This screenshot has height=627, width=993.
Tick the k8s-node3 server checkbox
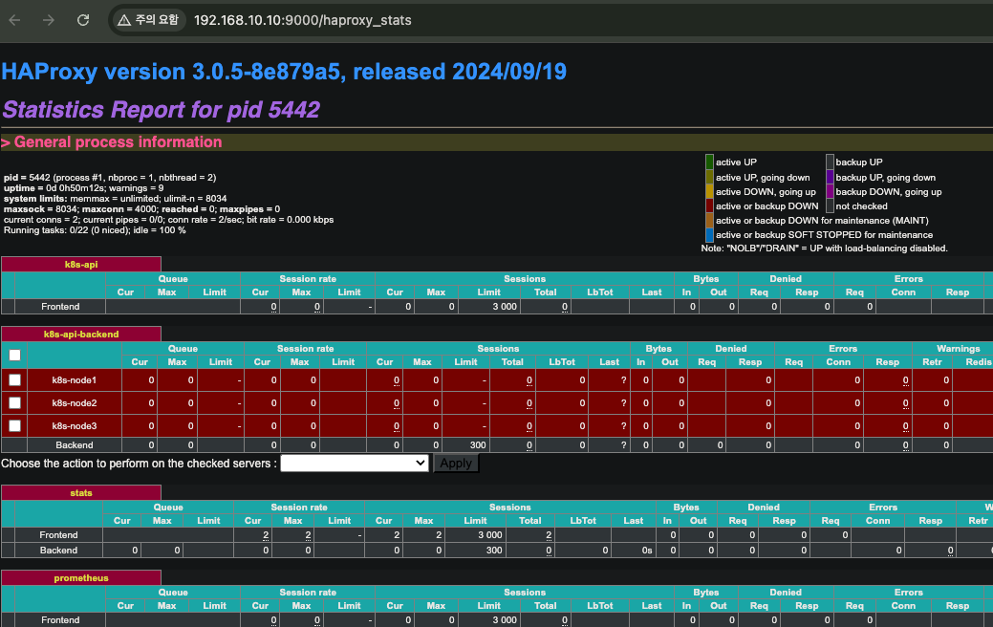[x=14, y=425]
